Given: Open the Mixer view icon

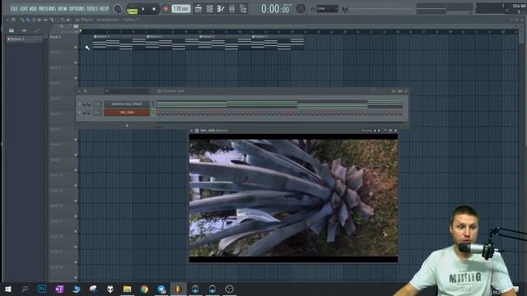Looking at the screenshot, I should pos(232,9).
